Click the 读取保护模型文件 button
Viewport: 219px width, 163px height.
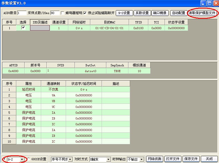(202, 13)
